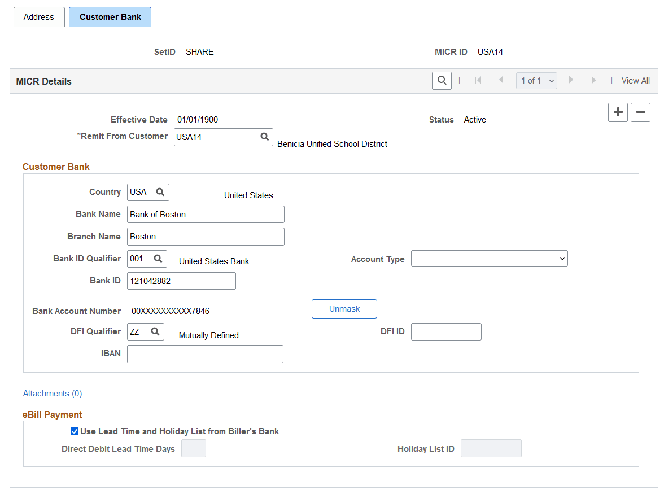Open the Remit From Customer lookup icon
The image size is (664, 493).
[x=264, y=137]
